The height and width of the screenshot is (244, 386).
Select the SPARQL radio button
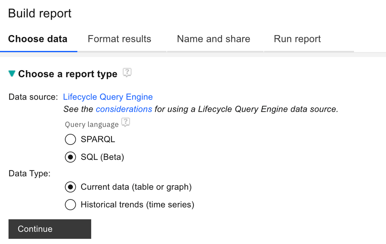point(70,140)
